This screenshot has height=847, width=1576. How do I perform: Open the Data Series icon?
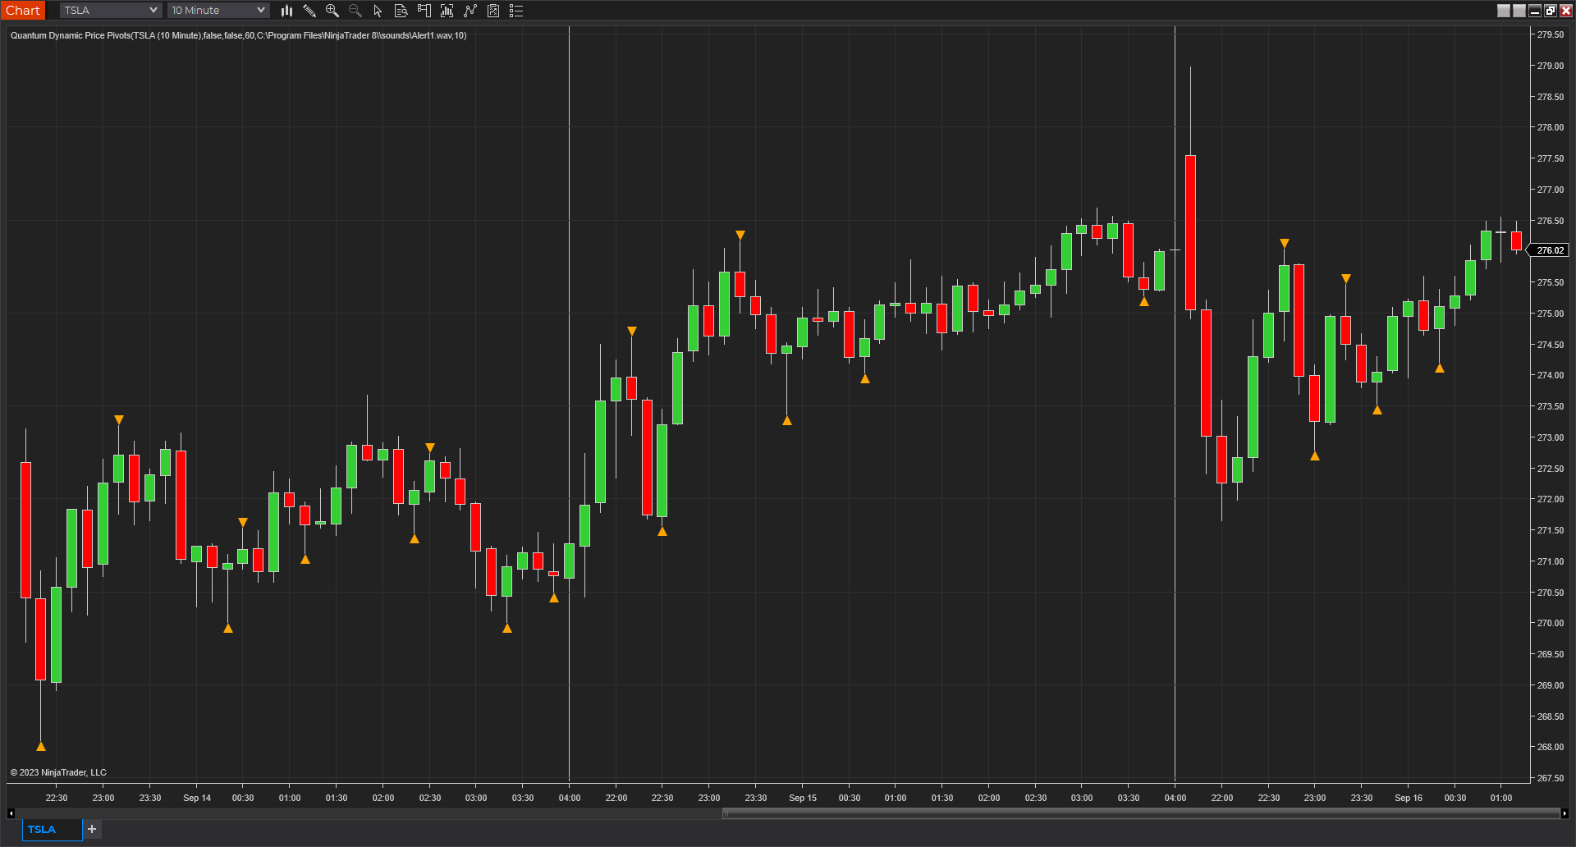tap(447, 11)
